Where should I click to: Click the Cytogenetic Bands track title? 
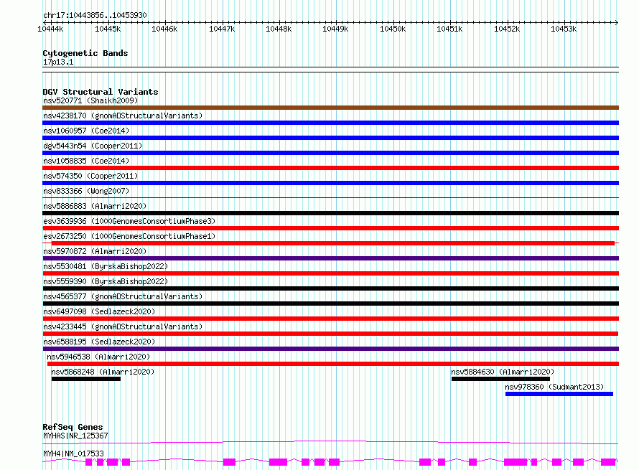click(x=85, y=53)
